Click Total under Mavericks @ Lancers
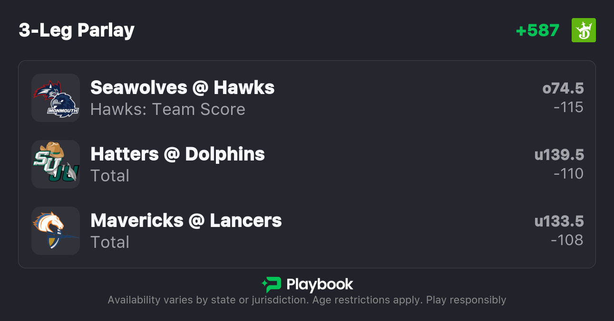The height and width of the screenshot is (321, 614). (110, 242)
